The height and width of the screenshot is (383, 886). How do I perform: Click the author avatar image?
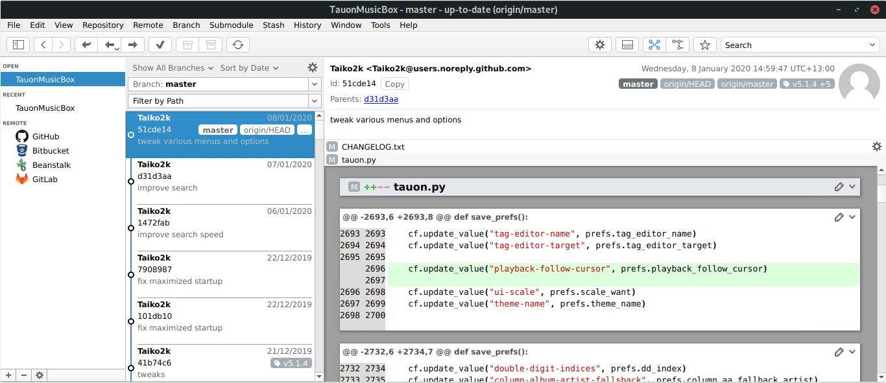coord(859,84)
